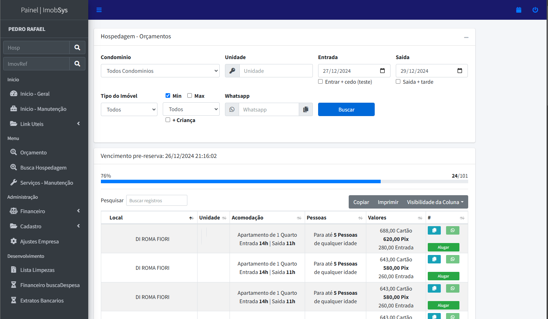548x319 pixels.
Task: Click the search icon beside ImovRef field
Action: pos(77,64)
